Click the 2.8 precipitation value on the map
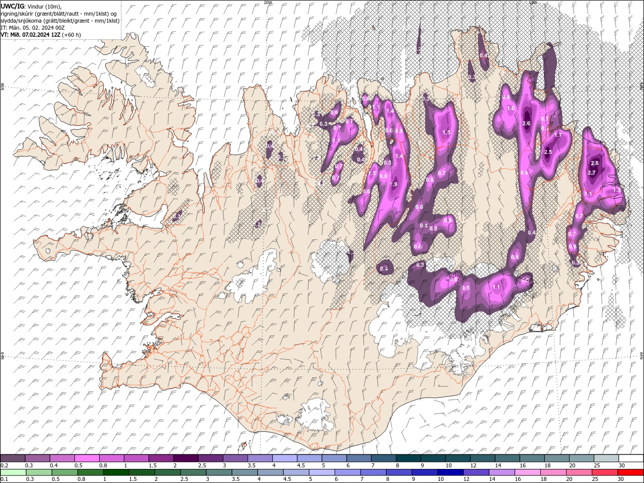 [x=595, y=163]
